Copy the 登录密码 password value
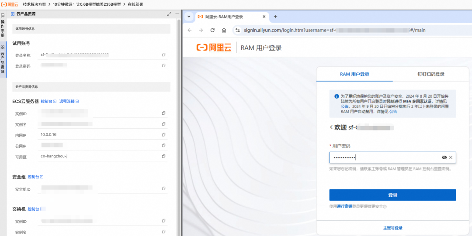Screen dimensions: 472x236 (163, 65)
